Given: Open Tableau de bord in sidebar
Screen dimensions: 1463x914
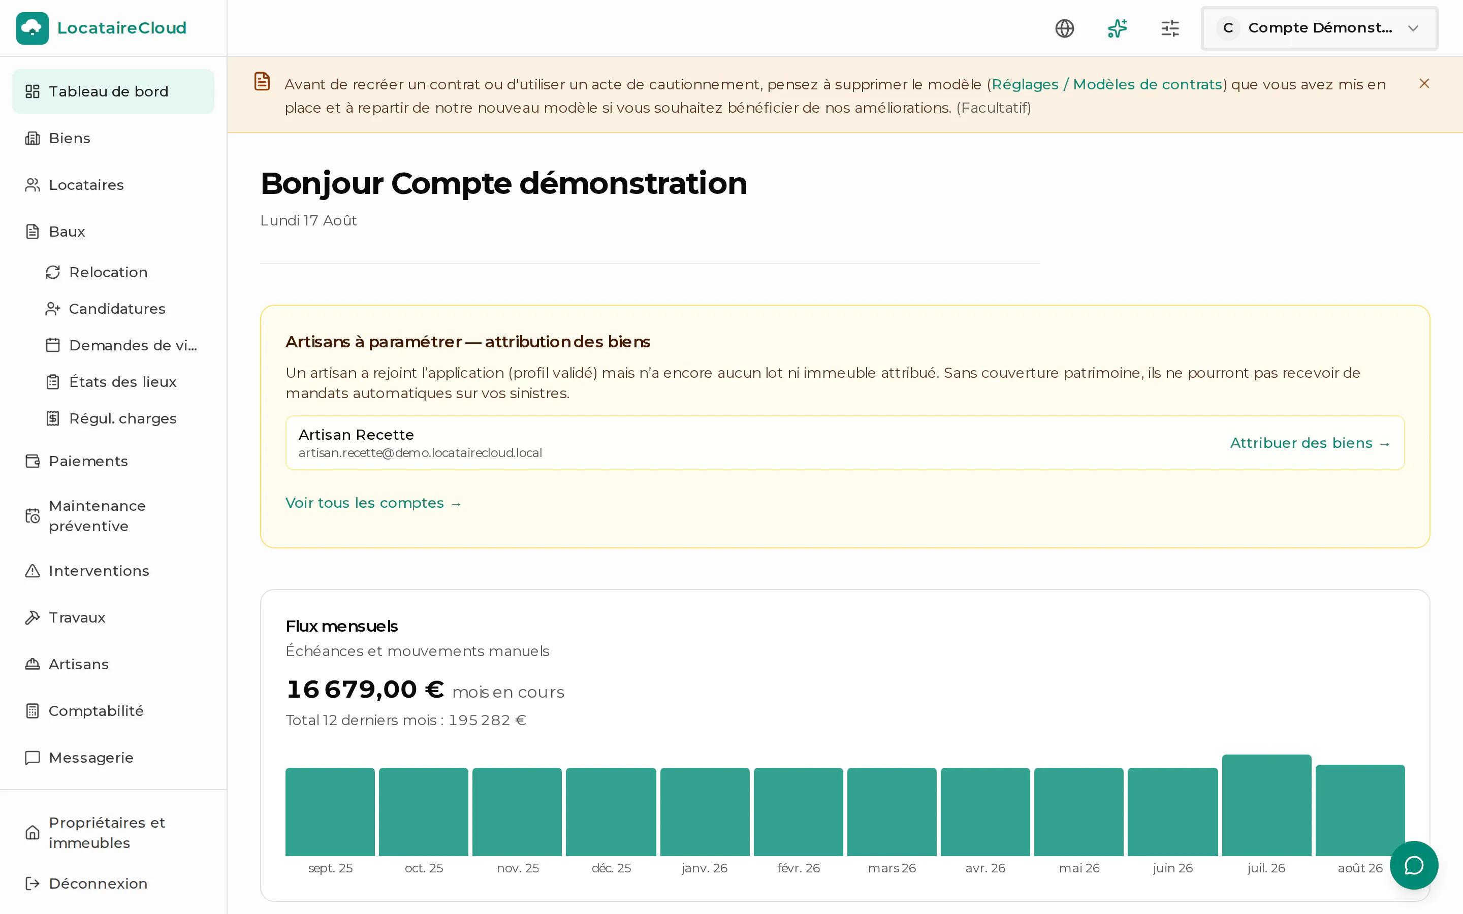Looking at the screenshot, I should [x=113, y=91].
